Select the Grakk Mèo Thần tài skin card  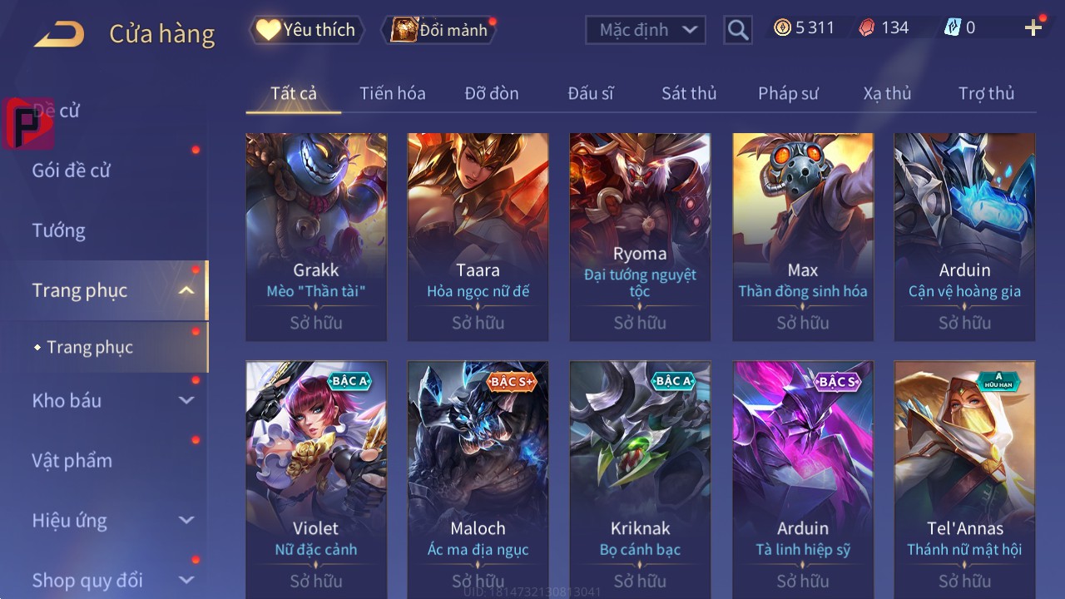[316, 237]
